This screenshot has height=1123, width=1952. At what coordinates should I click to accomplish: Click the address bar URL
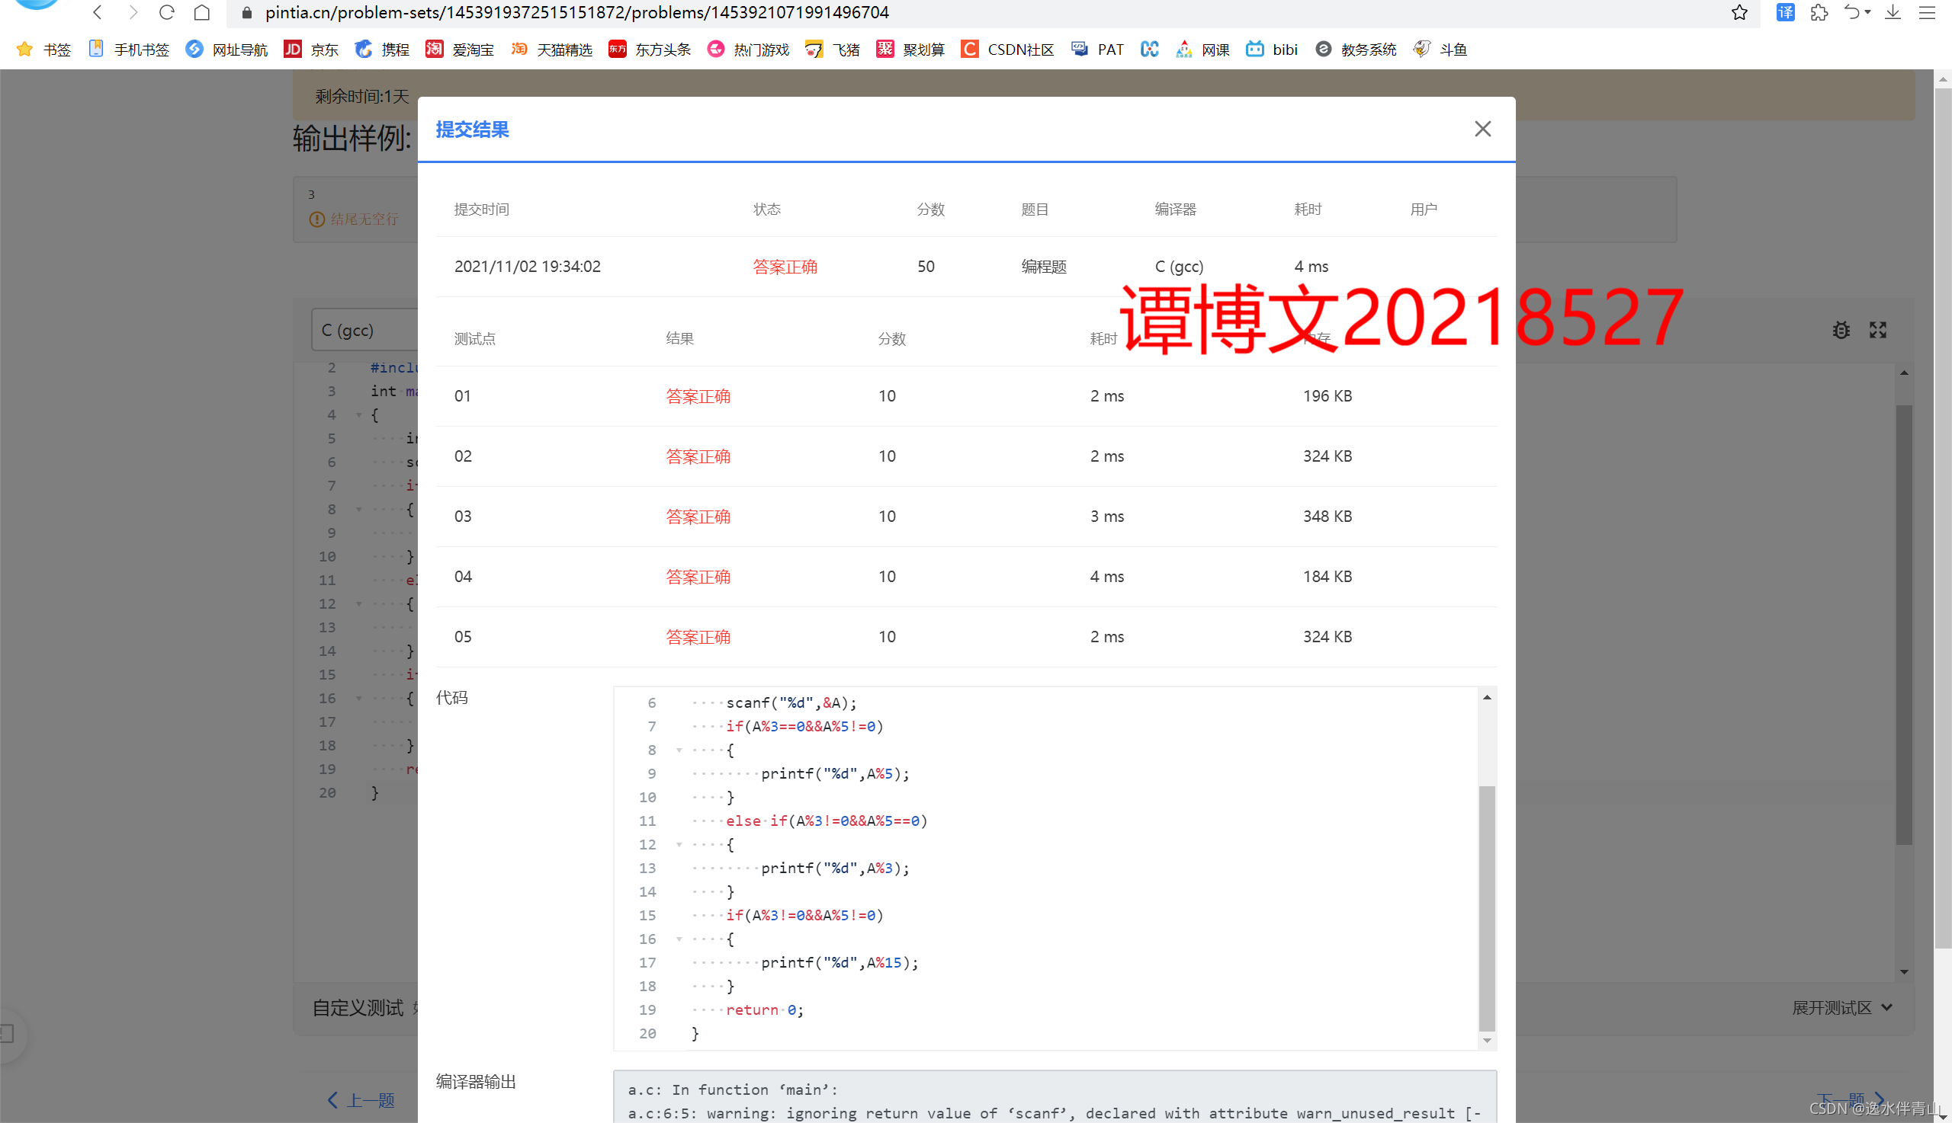click(576, 12)
